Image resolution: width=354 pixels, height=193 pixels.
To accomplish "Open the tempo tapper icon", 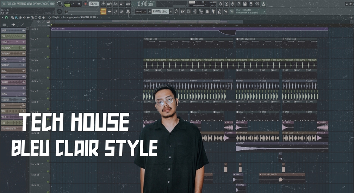I will click(x=219, y=11).
